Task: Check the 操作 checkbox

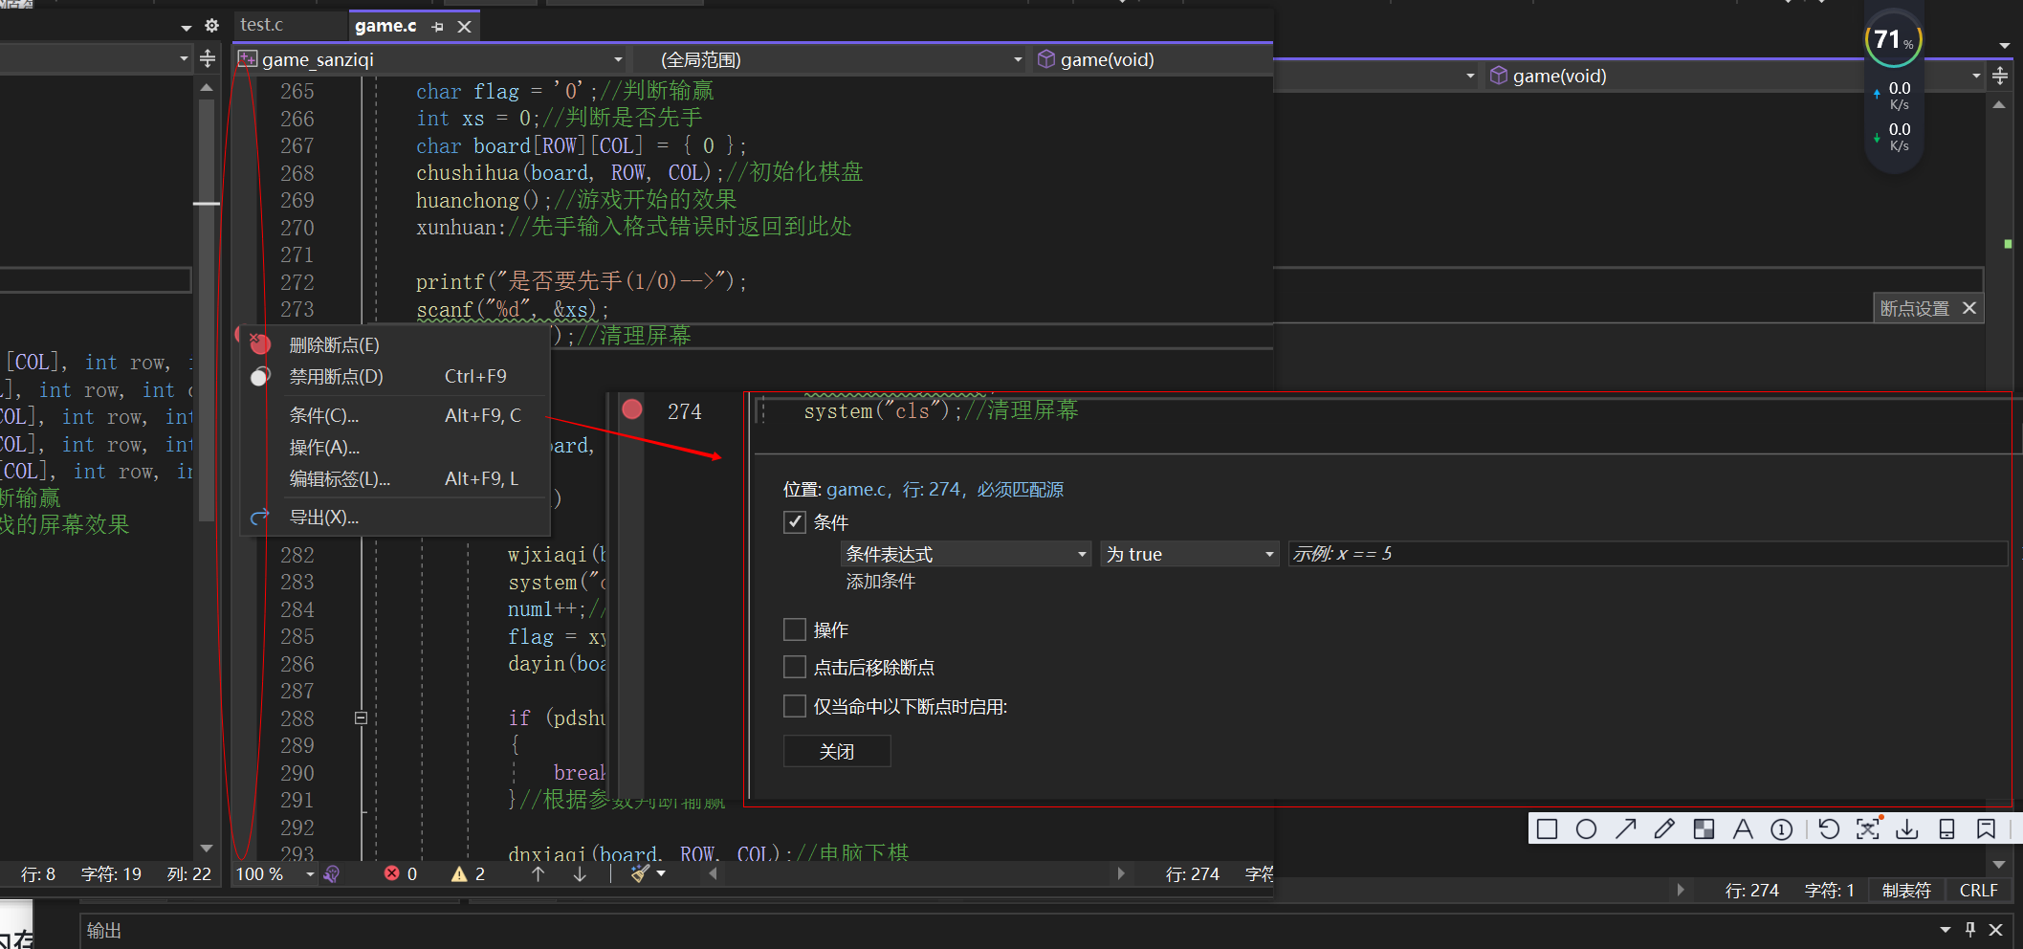Action: click(x=795, y=629)
